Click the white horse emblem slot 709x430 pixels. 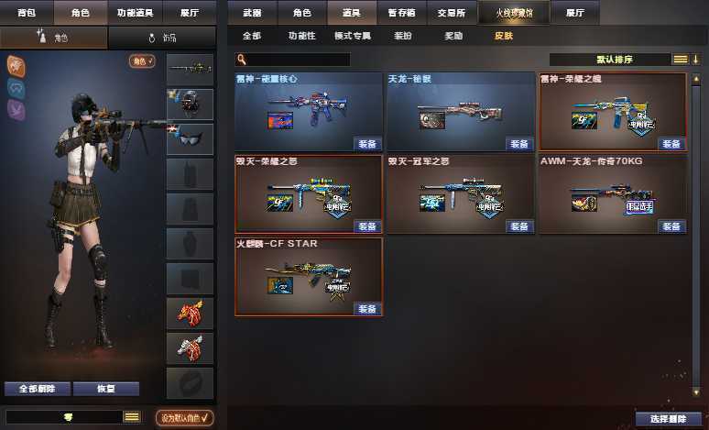(190, 348)
